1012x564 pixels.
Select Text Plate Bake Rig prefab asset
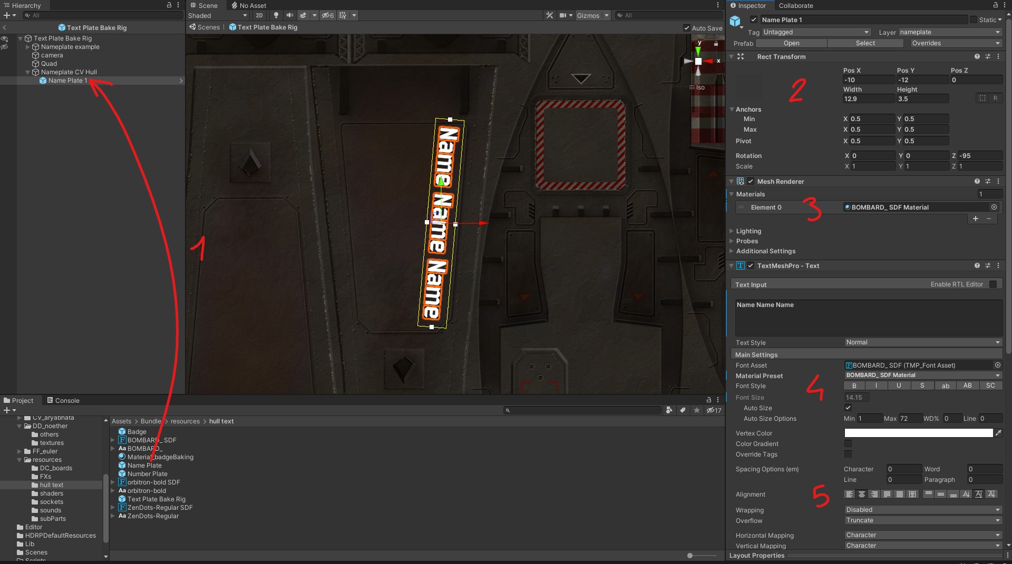156,499
